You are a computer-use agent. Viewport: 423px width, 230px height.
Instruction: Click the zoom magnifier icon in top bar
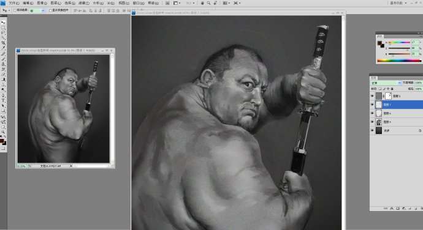coord(208,3)
